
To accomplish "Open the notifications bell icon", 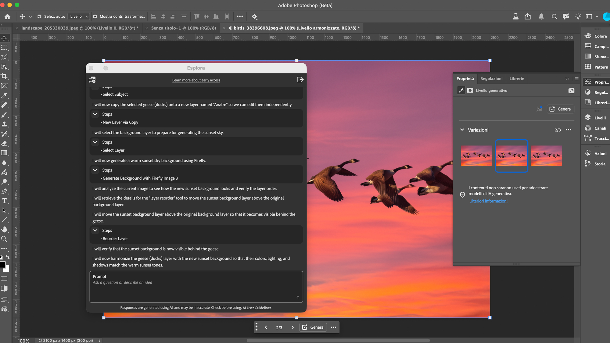I will pos(541,16).
